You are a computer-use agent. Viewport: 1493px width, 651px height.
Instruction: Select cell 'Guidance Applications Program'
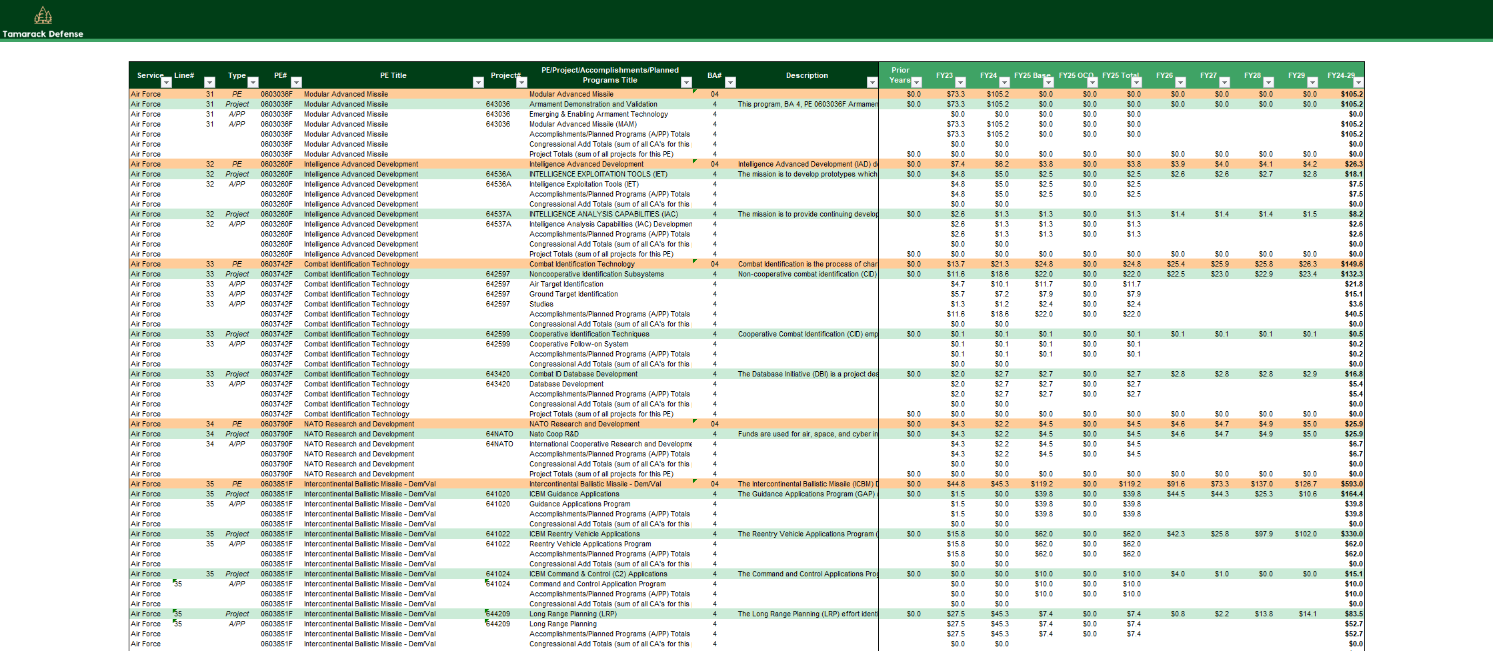[x=610, y=504]
